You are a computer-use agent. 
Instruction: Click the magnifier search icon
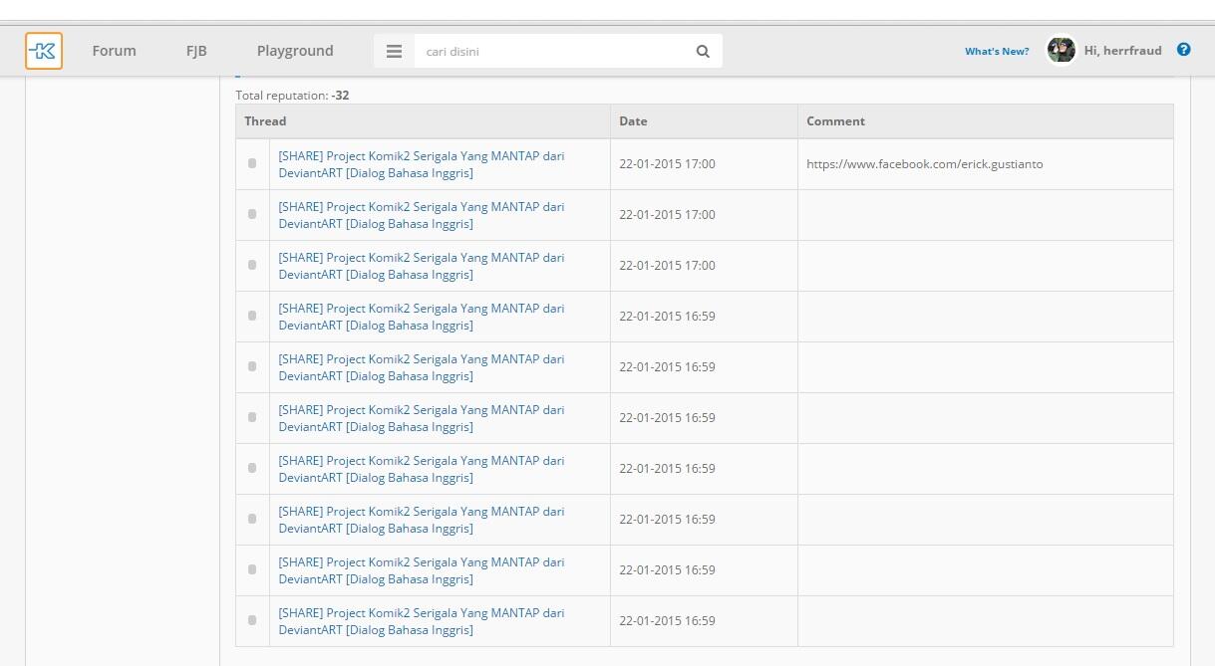click(x=703, y=52)
